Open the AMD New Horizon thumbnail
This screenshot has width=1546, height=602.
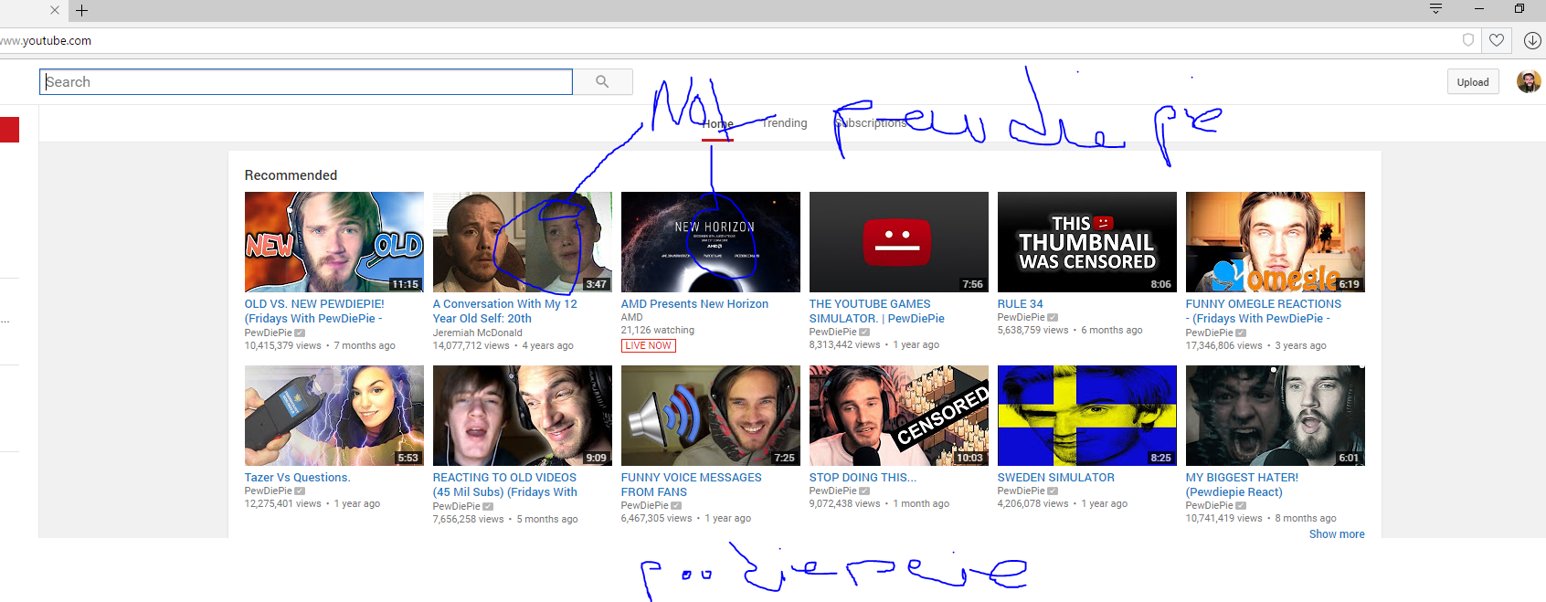pyautogui.click(x=710, y=242)
